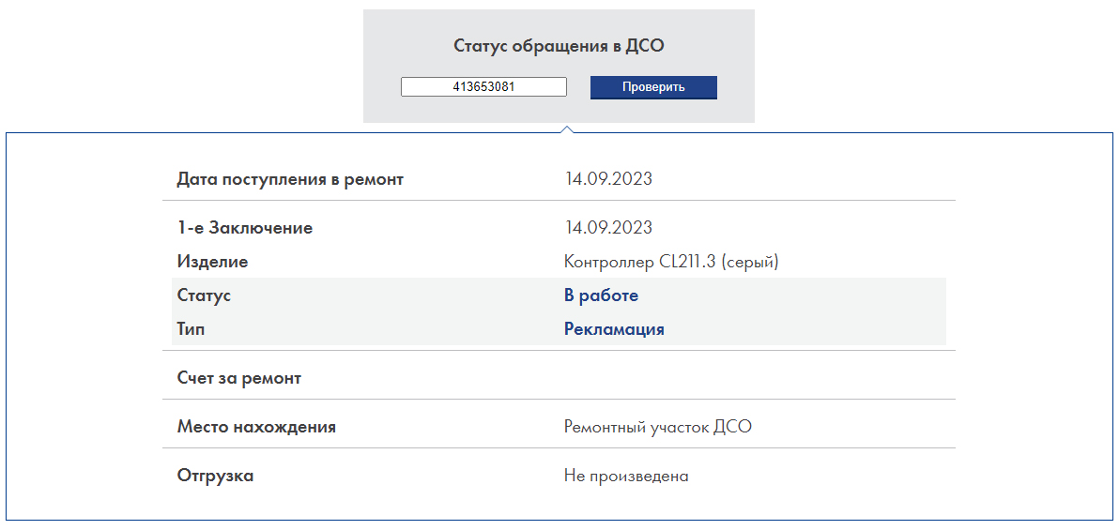Click the В работе status value
Screen dimensions: 1119x530
click(x=601, y=295)
